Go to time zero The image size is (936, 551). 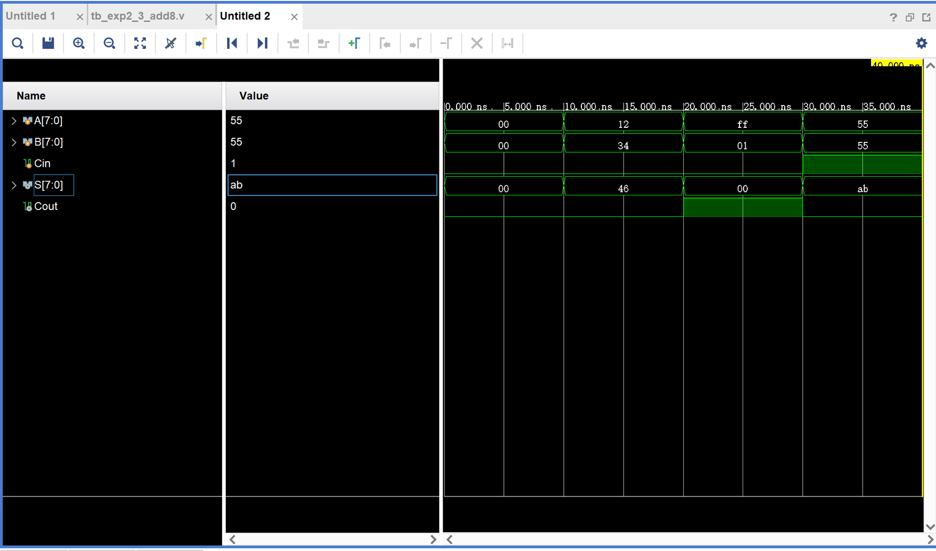pos(232,43)
